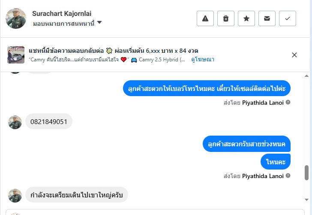Click the info icon below ไหนคะ message
Image resolution: width=312 pixels, height=215 pixels.
click(x=288, y=176)
